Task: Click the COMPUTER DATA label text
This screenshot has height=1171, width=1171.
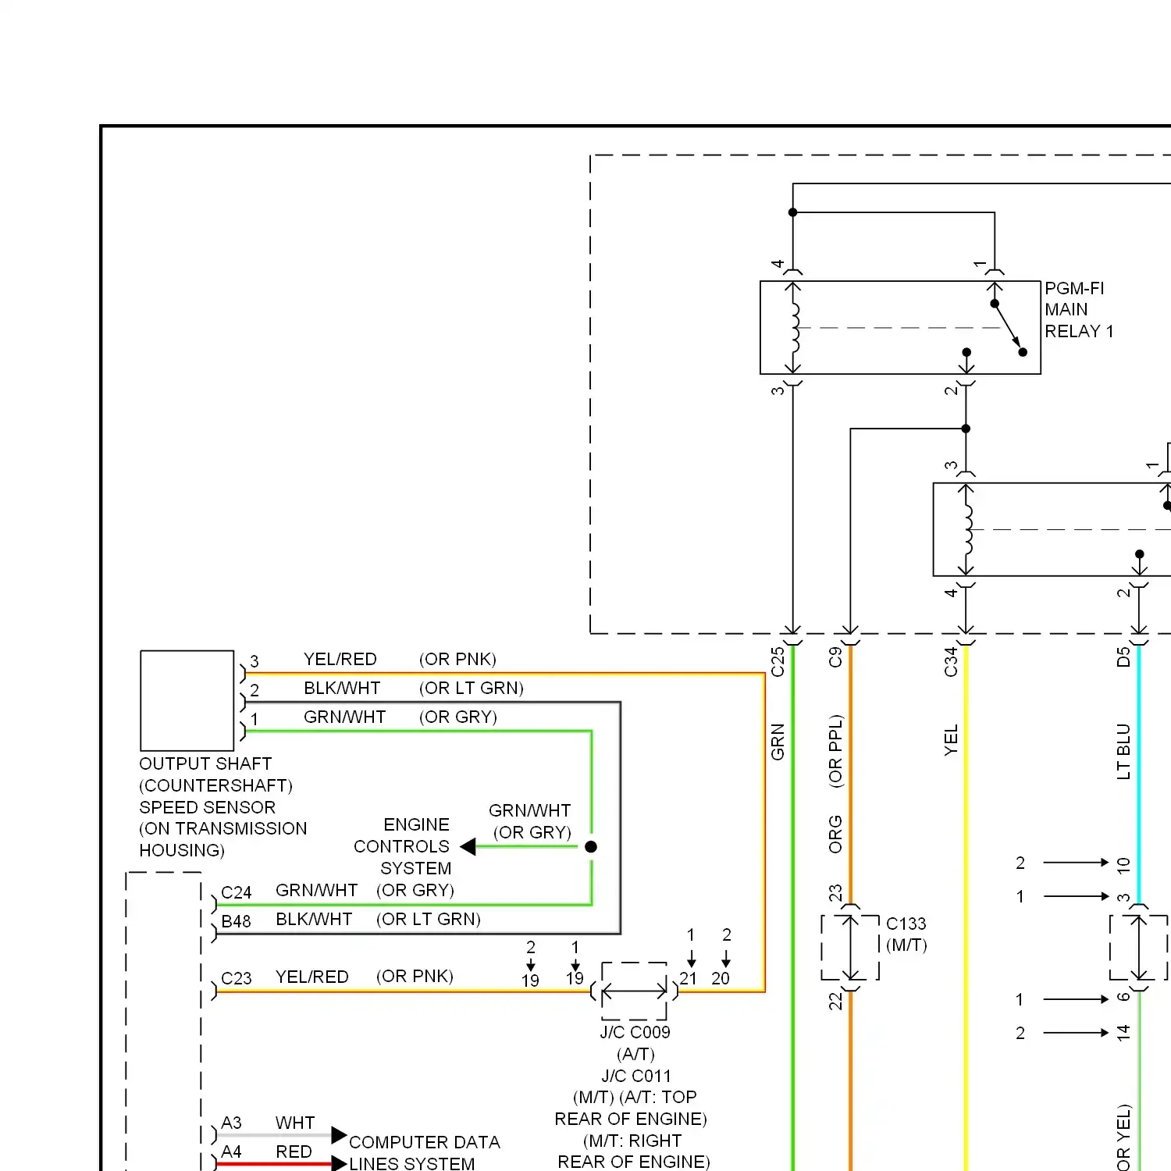Action: tap(425, 1142)
